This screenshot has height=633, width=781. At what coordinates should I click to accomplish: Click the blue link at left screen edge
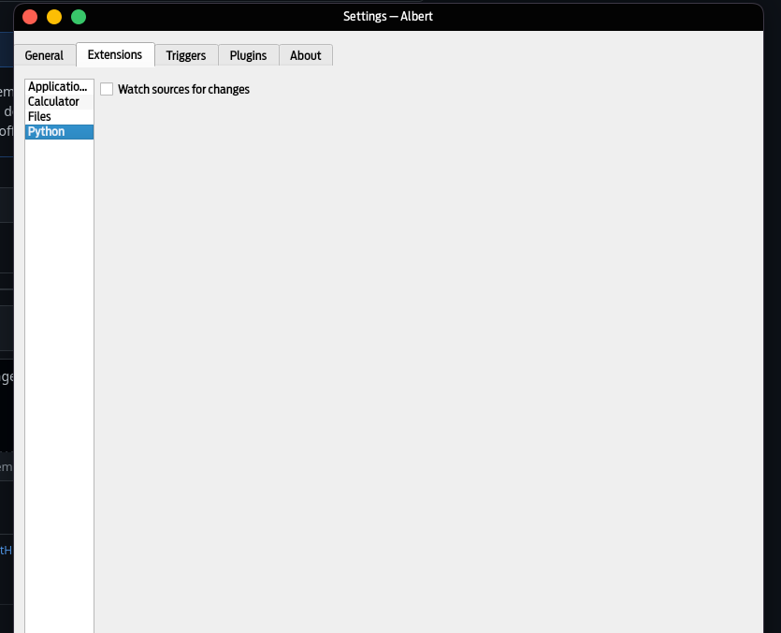coord(5,551)
